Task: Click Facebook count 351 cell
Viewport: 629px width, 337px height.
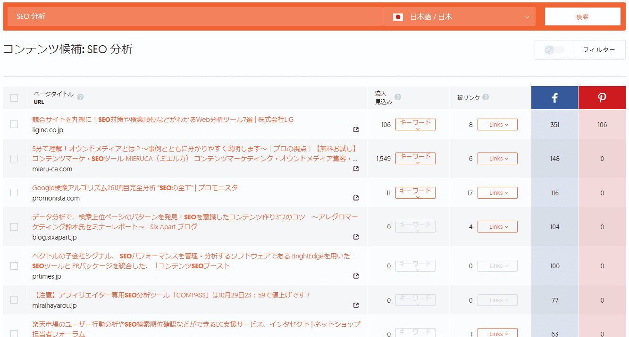Action: tap(554, 125)
